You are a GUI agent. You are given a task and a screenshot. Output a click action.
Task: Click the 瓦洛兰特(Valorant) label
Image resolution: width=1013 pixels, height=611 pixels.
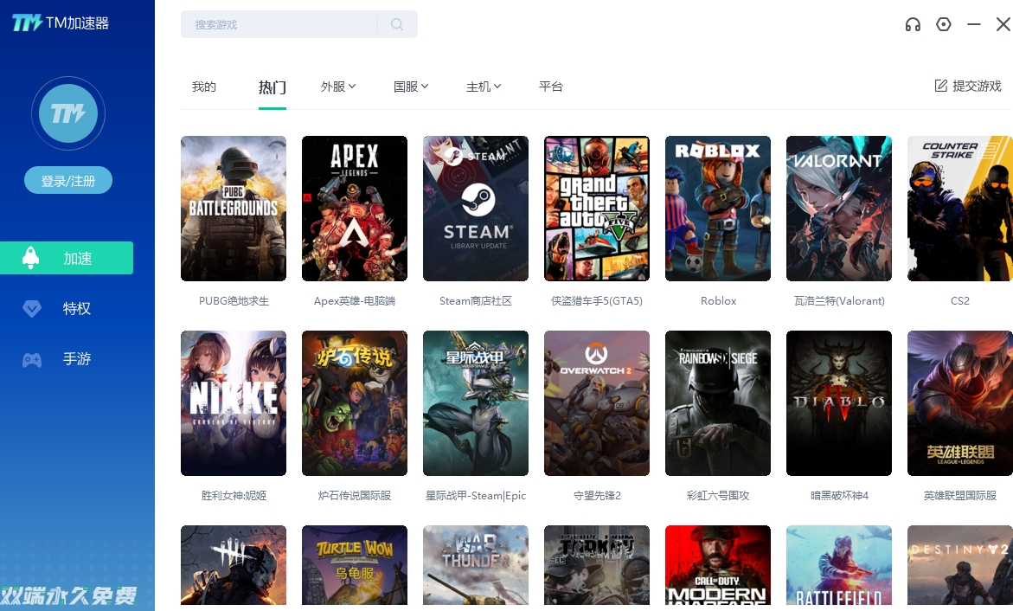839,300
